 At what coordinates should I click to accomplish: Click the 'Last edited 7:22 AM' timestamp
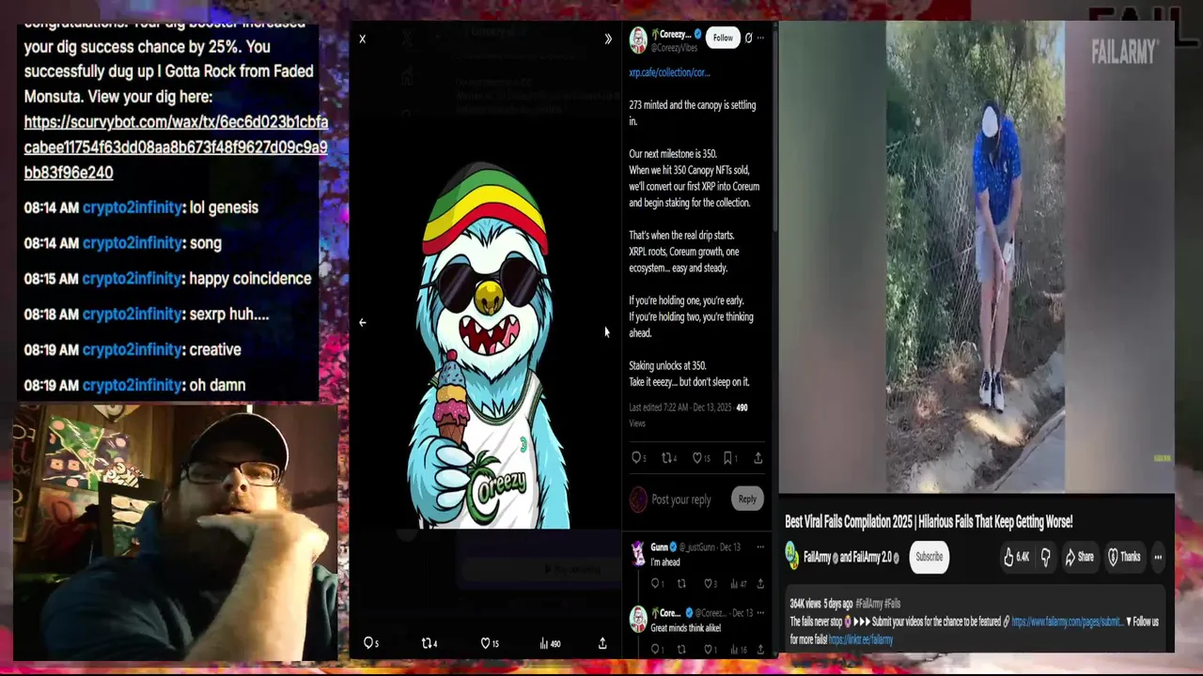pos(680,407)
